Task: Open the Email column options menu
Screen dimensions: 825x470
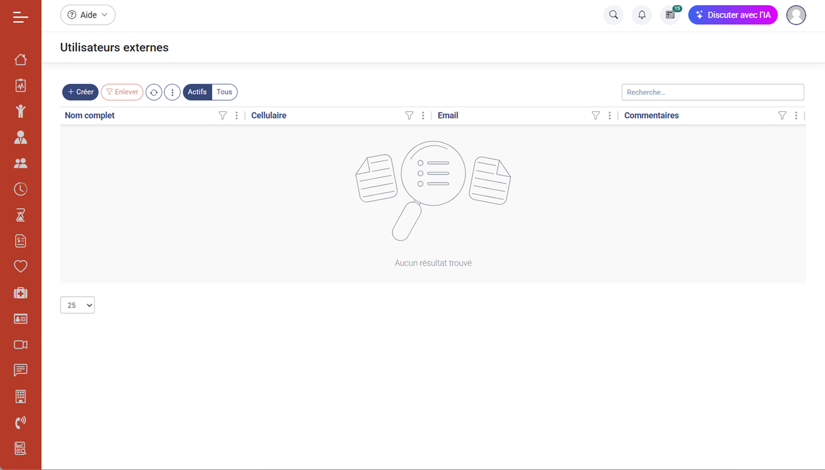Action: (x=609, y=115)
